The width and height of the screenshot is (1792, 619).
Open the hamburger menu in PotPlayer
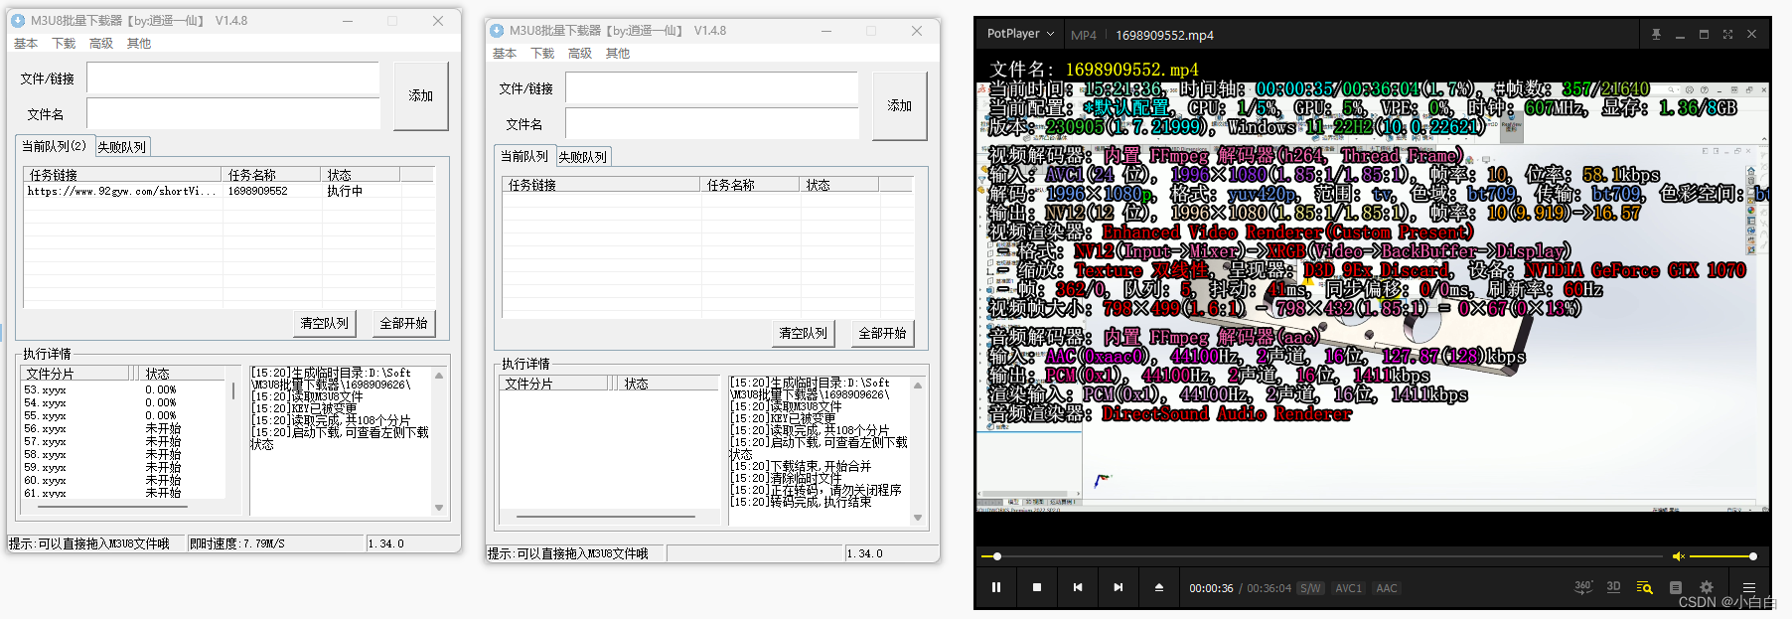pos(1749,587)
